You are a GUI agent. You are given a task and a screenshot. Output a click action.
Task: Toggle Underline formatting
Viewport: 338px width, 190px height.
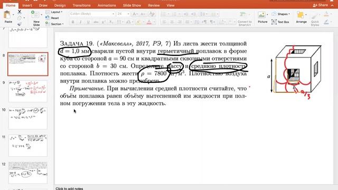click(x=88, y=22)
